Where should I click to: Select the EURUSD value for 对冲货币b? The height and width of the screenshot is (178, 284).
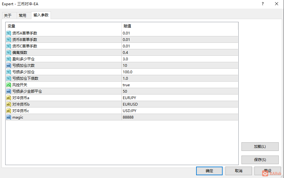click(180, 104)
